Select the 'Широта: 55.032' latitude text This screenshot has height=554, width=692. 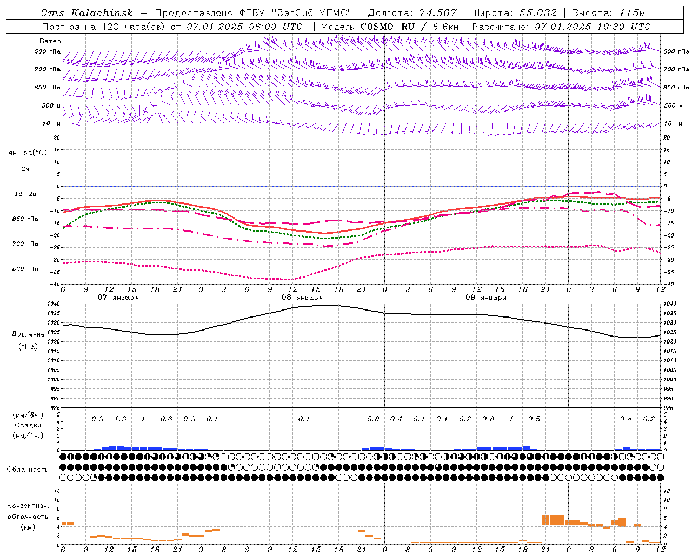514,13
